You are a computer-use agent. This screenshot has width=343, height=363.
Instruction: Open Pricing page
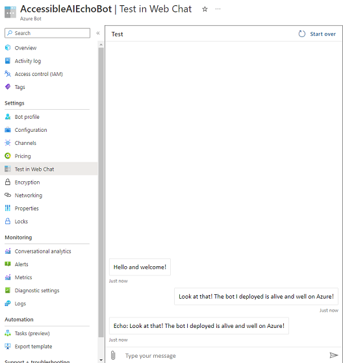click(23, 156)
